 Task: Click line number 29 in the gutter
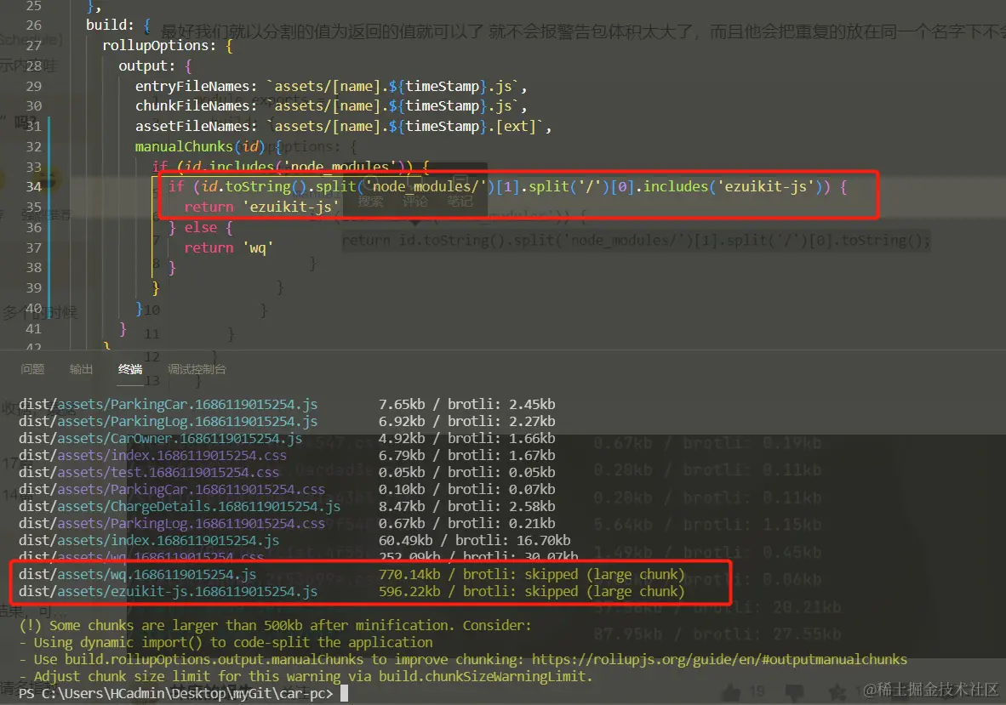coord(33,87)
